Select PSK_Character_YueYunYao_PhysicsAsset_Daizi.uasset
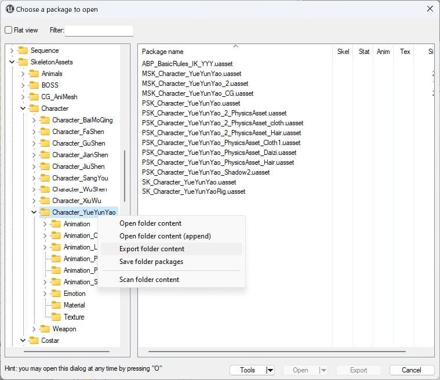The height and width of the screenshot is (380, 440). [x=219, y=153]
